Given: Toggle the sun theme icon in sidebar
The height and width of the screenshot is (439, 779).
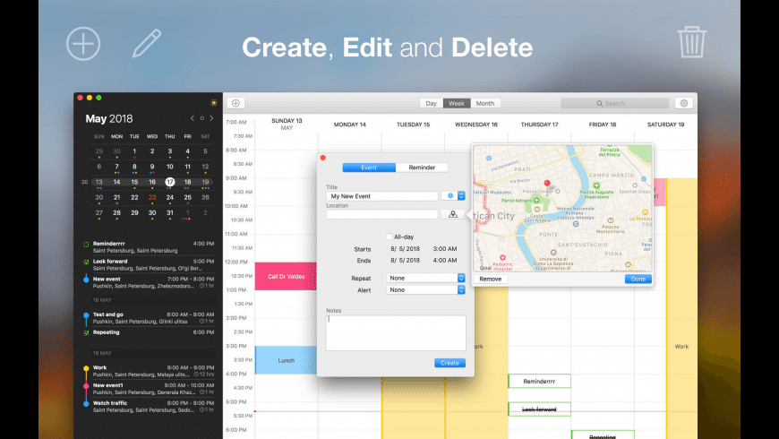Looking at the screenshot, I should [214, 103].
